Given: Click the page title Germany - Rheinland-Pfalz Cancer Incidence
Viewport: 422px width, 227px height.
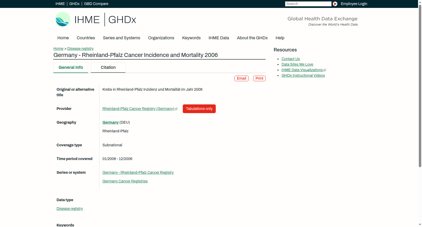Looking at the screenshot, I should tap(136, 55).
